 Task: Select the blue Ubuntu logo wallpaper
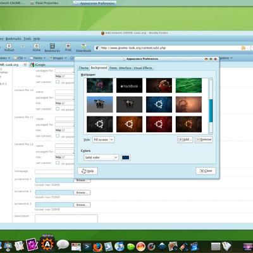point(159,104)
